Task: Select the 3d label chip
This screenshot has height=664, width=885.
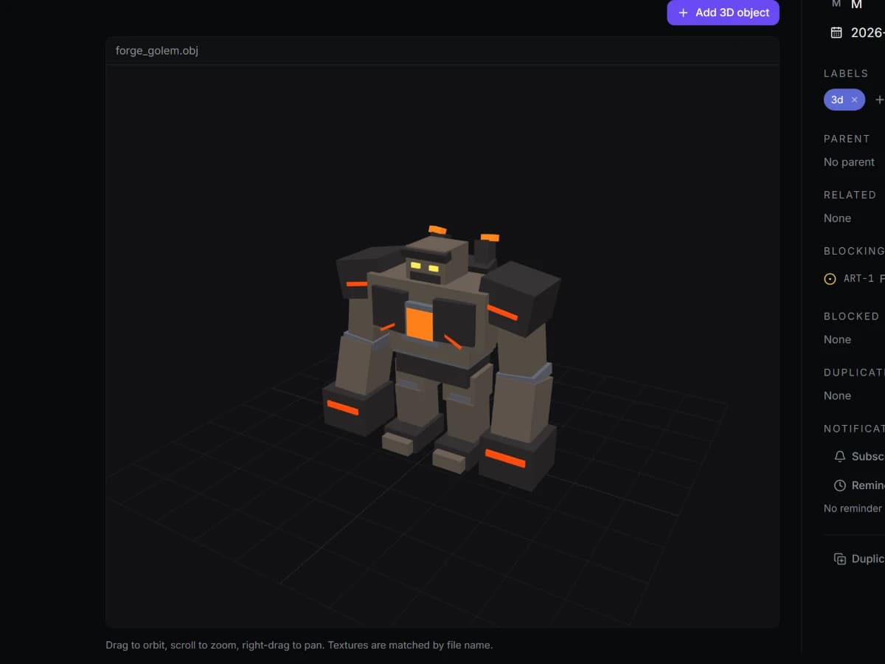Action: coord(844,100)
